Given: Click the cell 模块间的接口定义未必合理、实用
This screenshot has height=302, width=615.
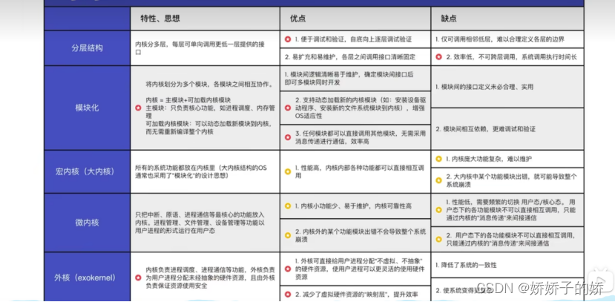Looking at the screenshot, I should [x=507, y=87].
